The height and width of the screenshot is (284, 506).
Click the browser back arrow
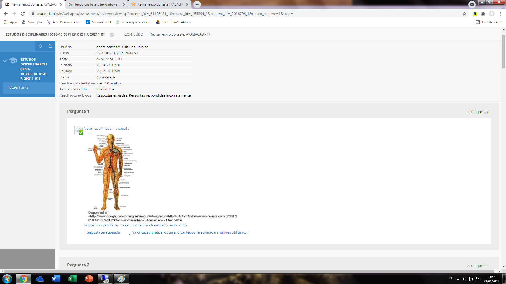pos(6,14)
